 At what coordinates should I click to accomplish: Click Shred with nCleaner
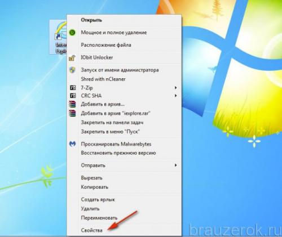click(103, 79)
